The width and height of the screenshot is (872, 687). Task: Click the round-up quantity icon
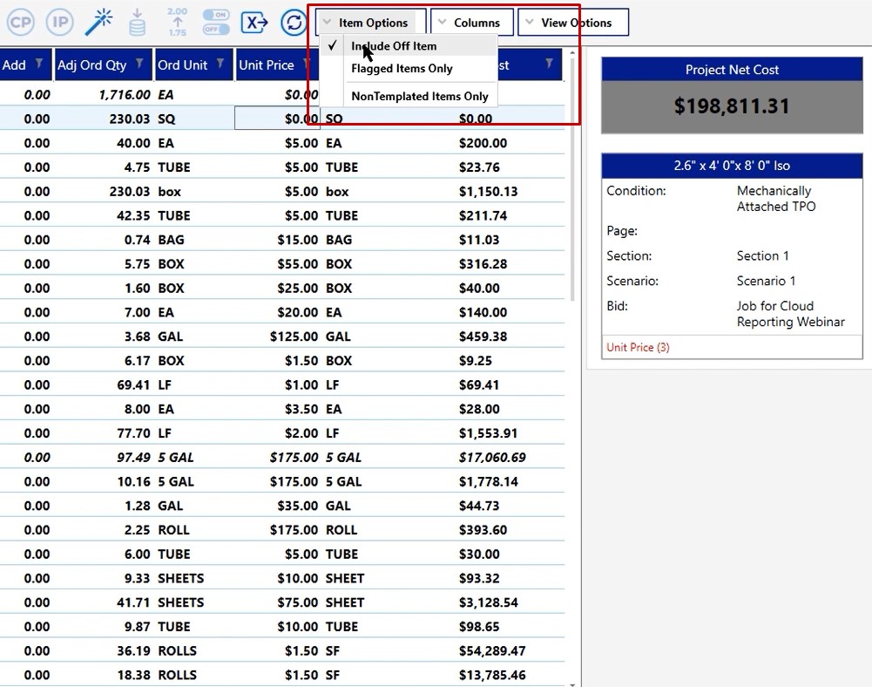[x=177, y=22]
